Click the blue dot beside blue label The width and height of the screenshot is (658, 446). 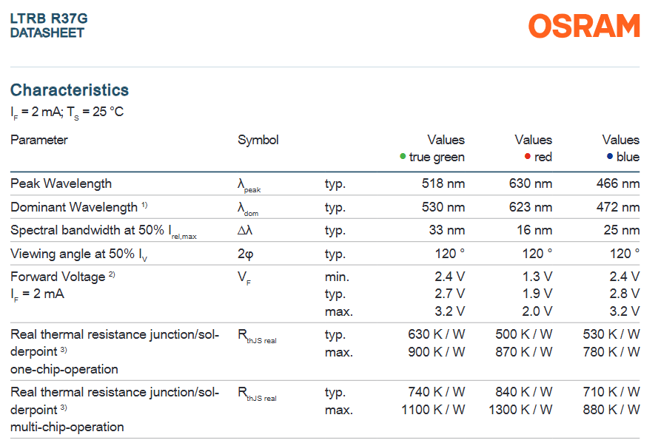(609, 157)
